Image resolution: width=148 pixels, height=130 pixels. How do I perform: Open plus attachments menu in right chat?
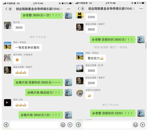142,125
